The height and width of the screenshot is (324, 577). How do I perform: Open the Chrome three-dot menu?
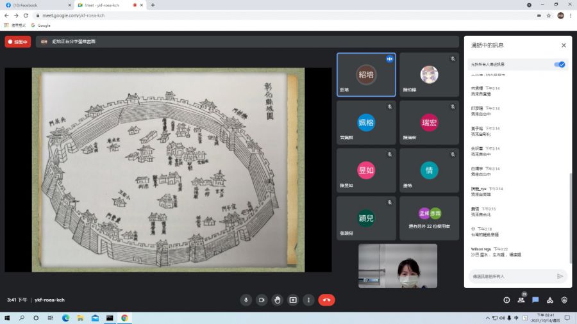tap(571, 15)
